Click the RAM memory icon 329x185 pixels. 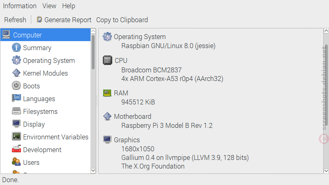tap(107, 93)
